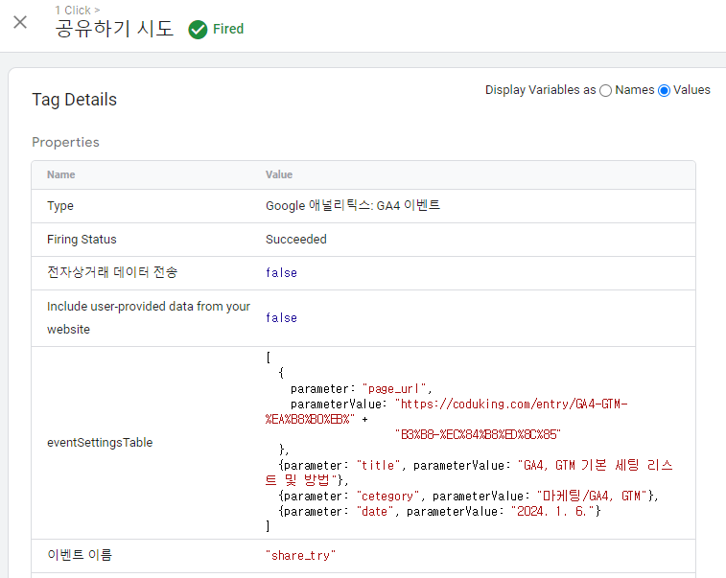Click 'Include user-provided data from your website' label
Viewport: 726px width, 578px height.
tap(148, 318)
